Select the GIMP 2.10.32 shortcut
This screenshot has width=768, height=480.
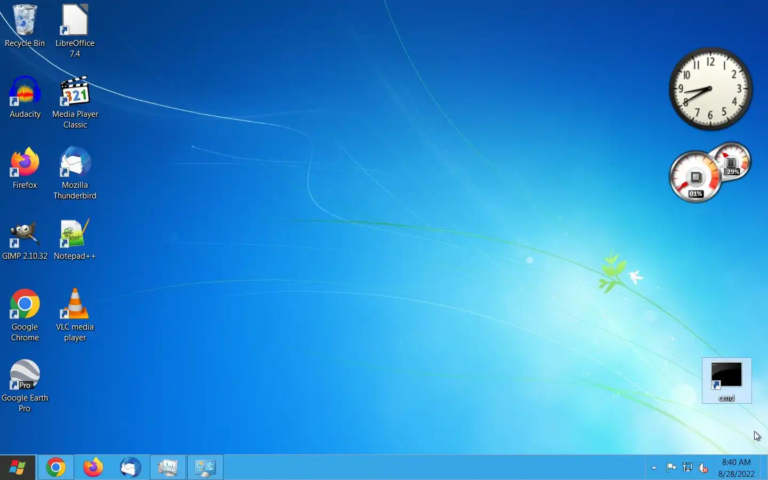25,239
